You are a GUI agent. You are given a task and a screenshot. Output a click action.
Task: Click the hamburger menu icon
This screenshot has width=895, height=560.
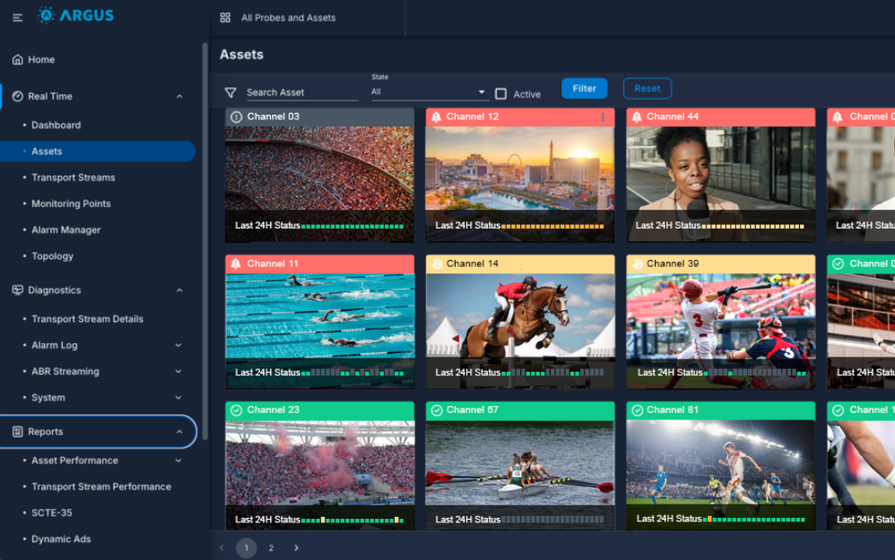pyautogui.click(x=18, y=17)
